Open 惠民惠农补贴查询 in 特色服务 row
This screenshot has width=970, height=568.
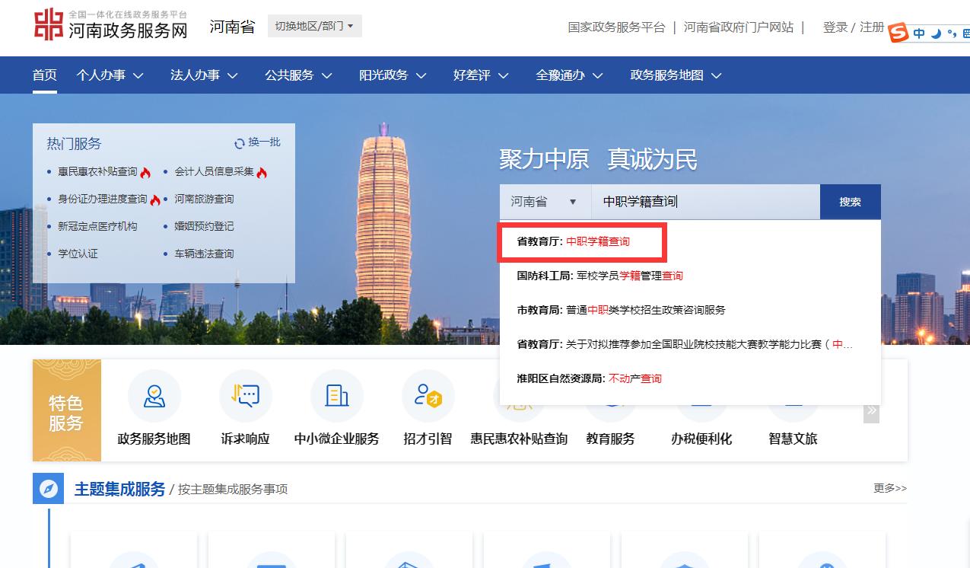(520, 439)
